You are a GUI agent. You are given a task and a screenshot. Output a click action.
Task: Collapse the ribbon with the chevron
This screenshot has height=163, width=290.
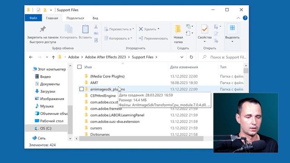(x=238, y=18)
